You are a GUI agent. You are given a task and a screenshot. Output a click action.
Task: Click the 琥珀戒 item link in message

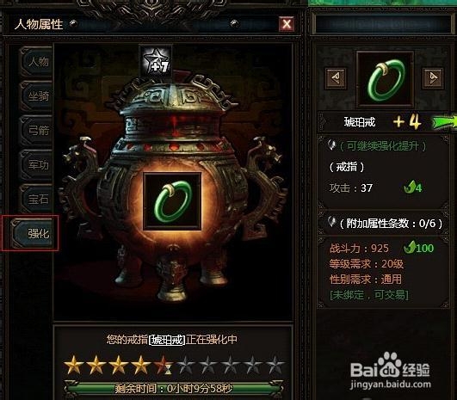click(x=167, y=340)
